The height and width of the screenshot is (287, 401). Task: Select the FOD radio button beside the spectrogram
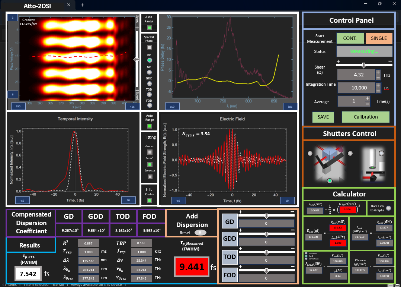[x=150, y=105]
